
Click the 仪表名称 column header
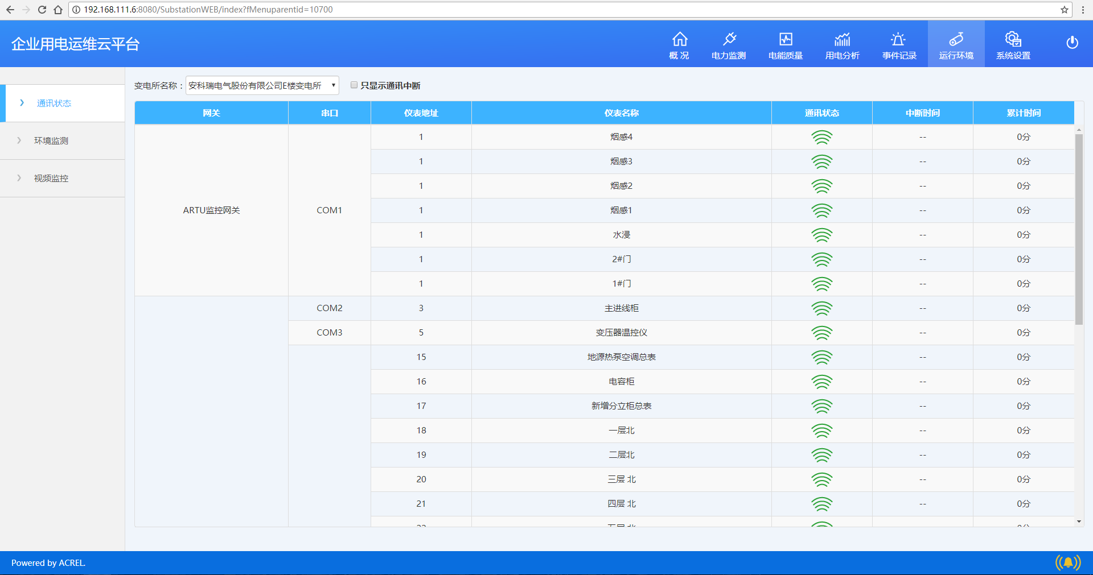[622, 113]
